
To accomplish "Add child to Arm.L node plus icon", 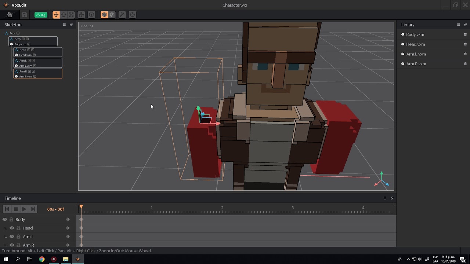I will [x=29, y=60].
